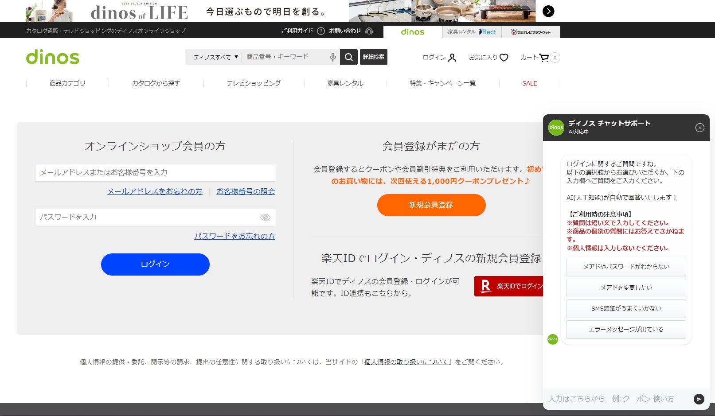Open the ディノスすべて search scope dropdown
The image size is (715, 416).
tap(215, 57)
